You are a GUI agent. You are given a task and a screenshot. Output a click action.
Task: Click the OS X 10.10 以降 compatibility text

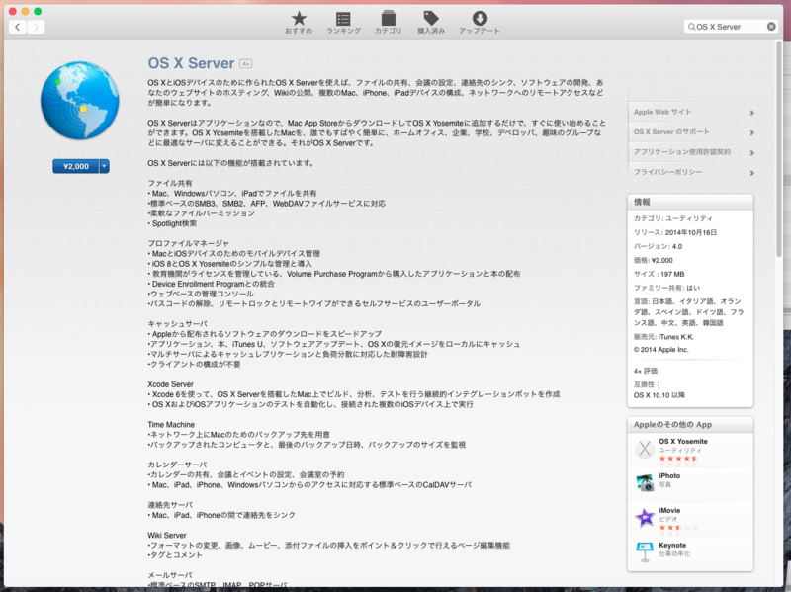click(x=659, y=395)
